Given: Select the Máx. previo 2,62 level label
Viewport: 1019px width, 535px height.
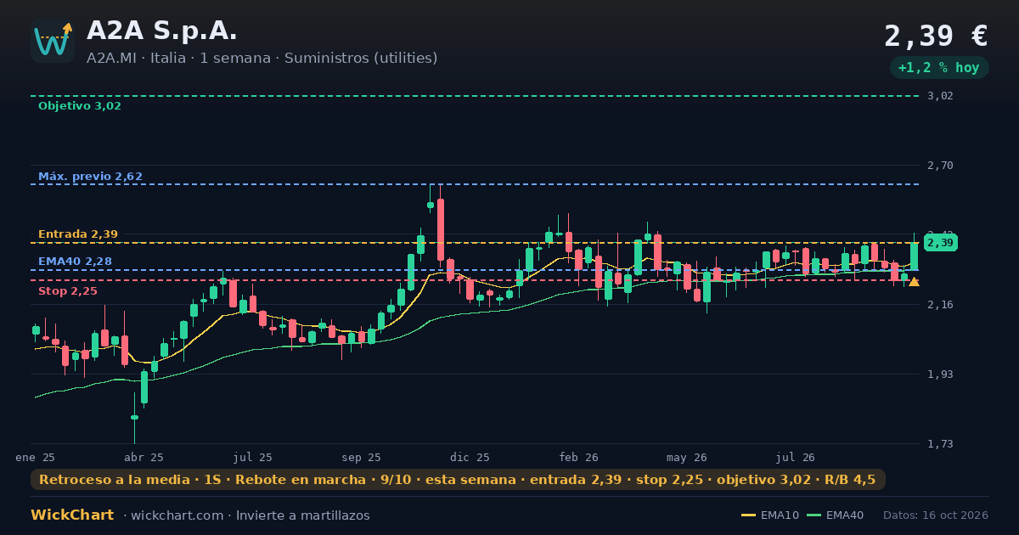Looking at the screenshot, I should tap(90, 177).
